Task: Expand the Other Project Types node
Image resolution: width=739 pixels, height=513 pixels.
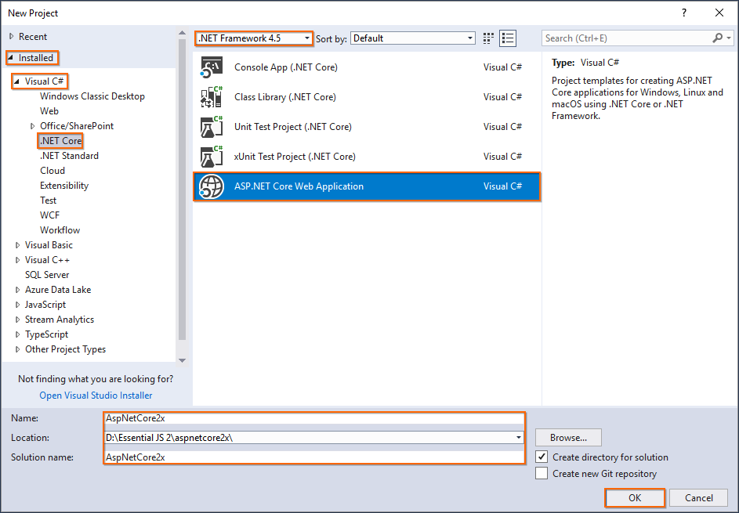Action: (17, 349)
